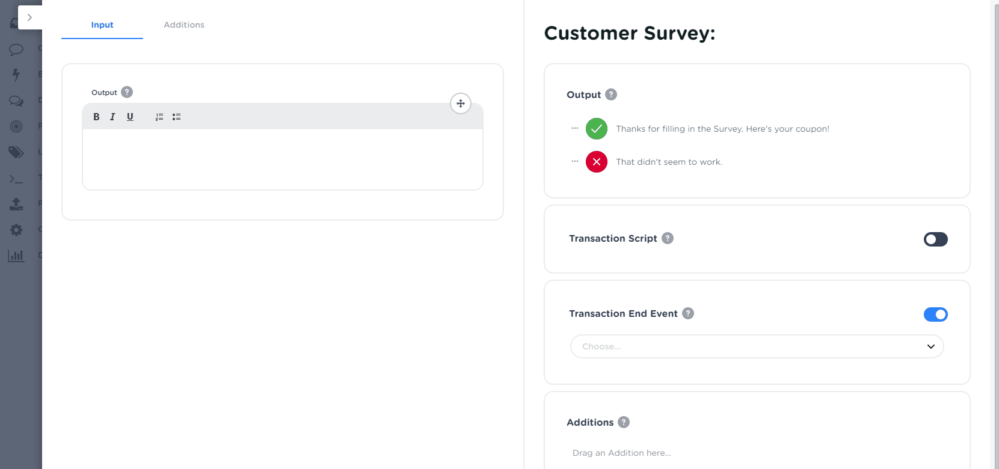
Task: Click into the Output text editor area
Action: coord(282,159)
